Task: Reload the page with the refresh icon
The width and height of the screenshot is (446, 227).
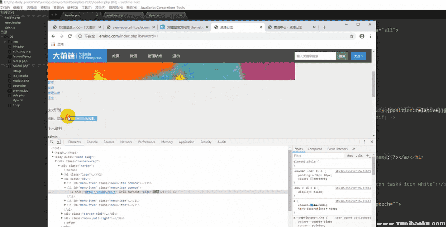Action: [x=70, y=36]
